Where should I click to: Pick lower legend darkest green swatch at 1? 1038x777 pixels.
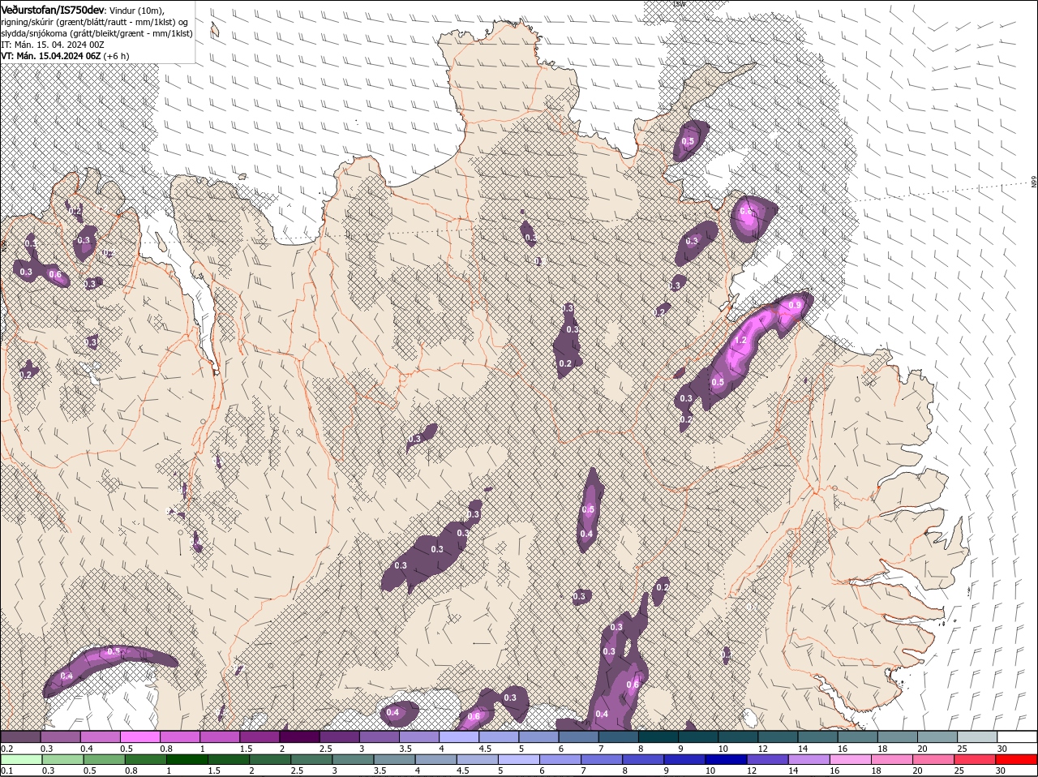[187, 759]
